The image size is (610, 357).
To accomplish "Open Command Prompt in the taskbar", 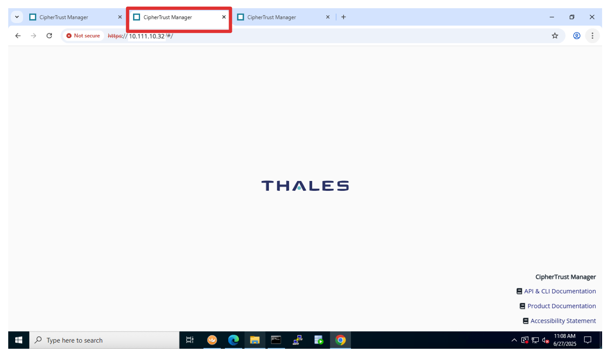I will coord(276,340).
